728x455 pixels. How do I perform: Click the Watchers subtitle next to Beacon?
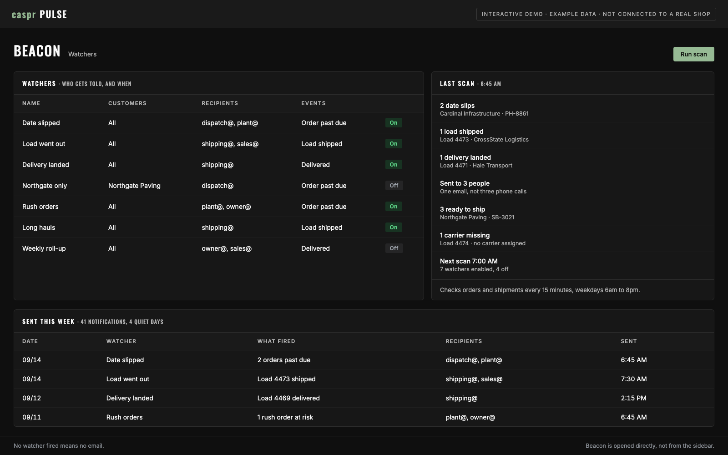82,54
